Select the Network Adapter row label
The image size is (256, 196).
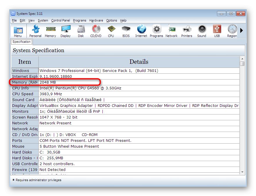(x=25, y=129)
